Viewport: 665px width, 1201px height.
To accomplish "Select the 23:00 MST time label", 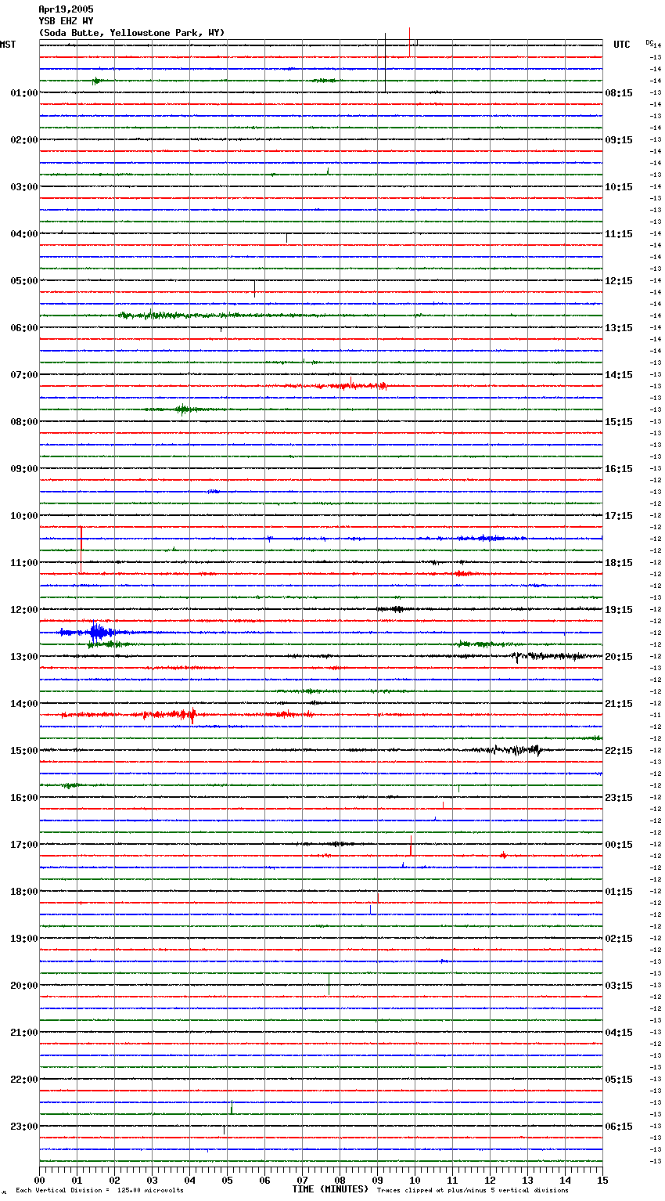I will click(x=24, y=1127).
